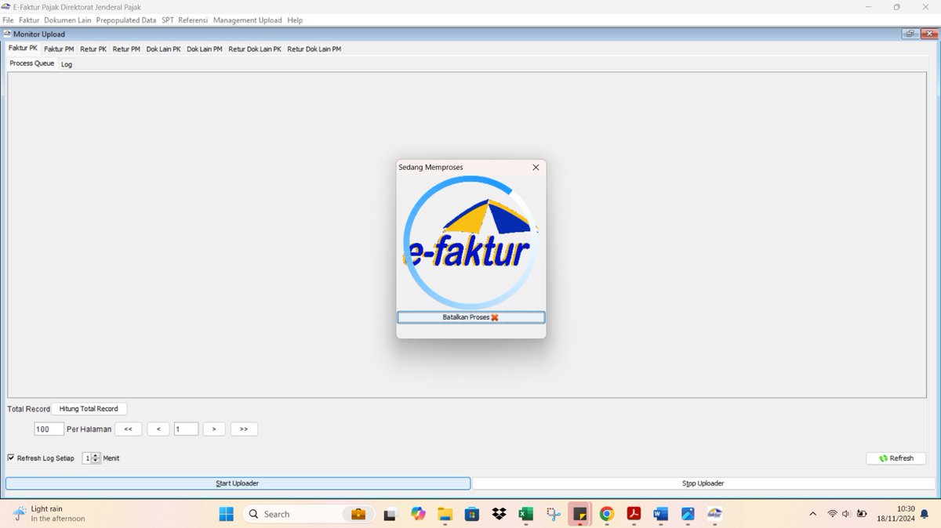Click the Refresh button
This screenshot has height=528, width=941.
coord(896,458)
